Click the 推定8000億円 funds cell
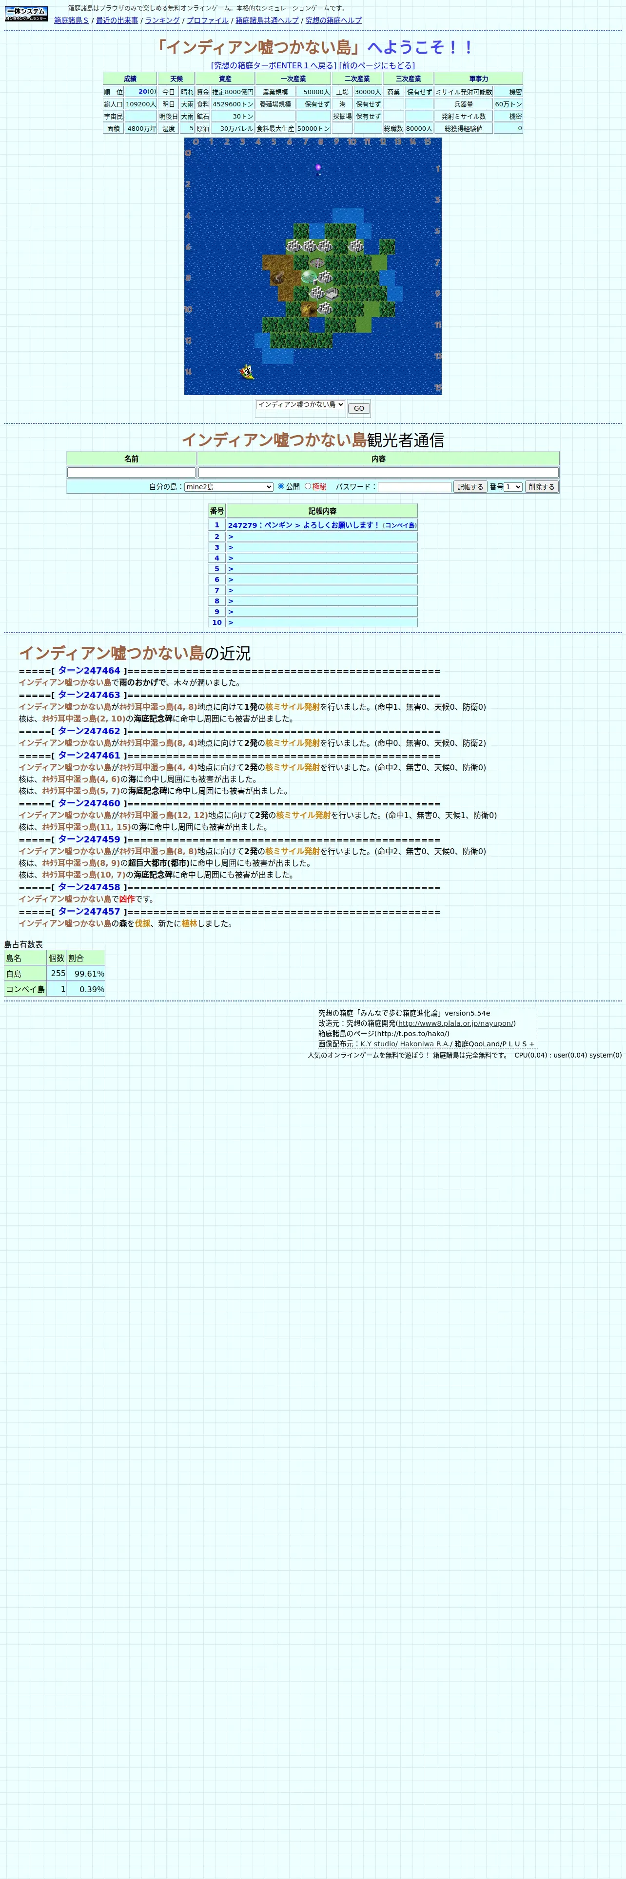Screen dimensions: 626x1879 click(x=233, y=92)
